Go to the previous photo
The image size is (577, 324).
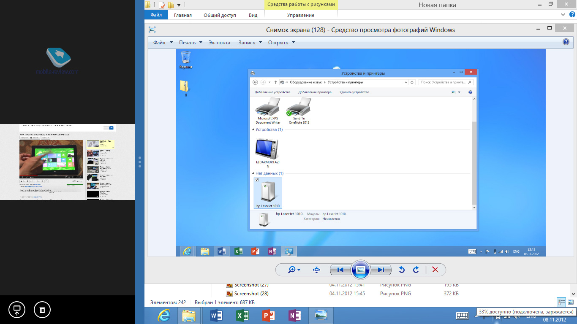340,270
